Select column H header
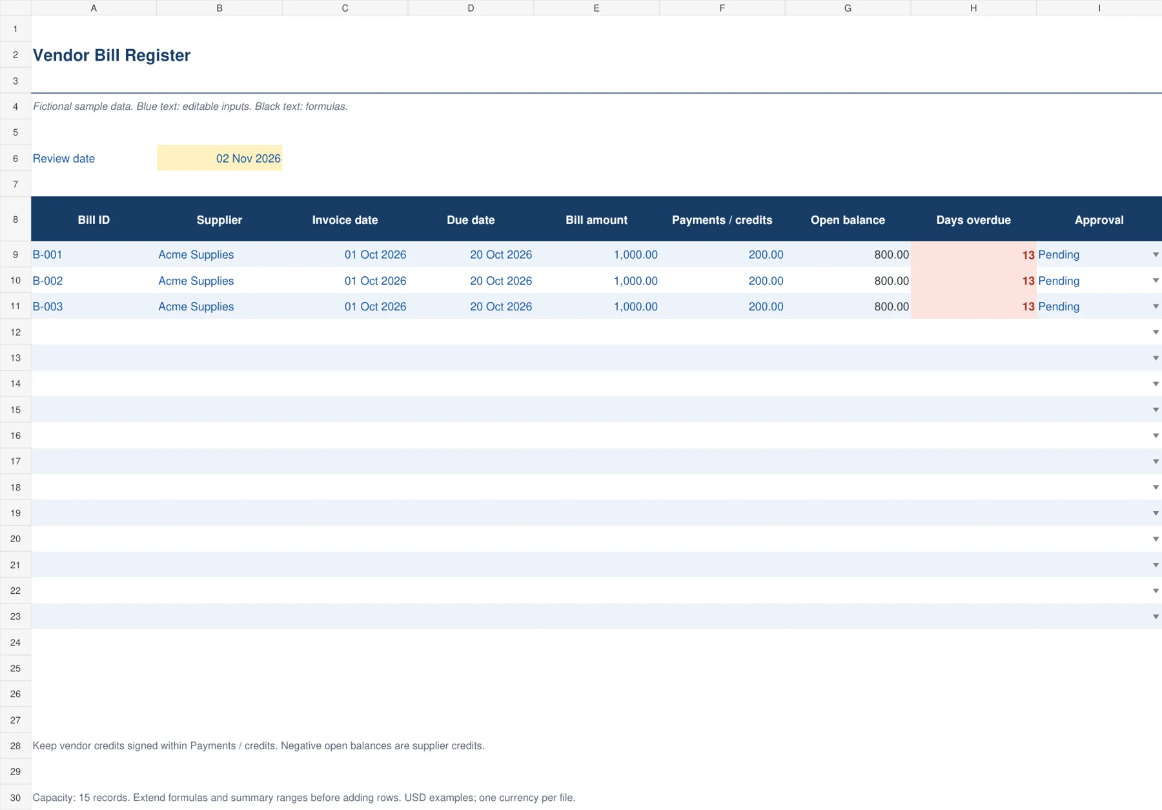 (x=973, y=8)
